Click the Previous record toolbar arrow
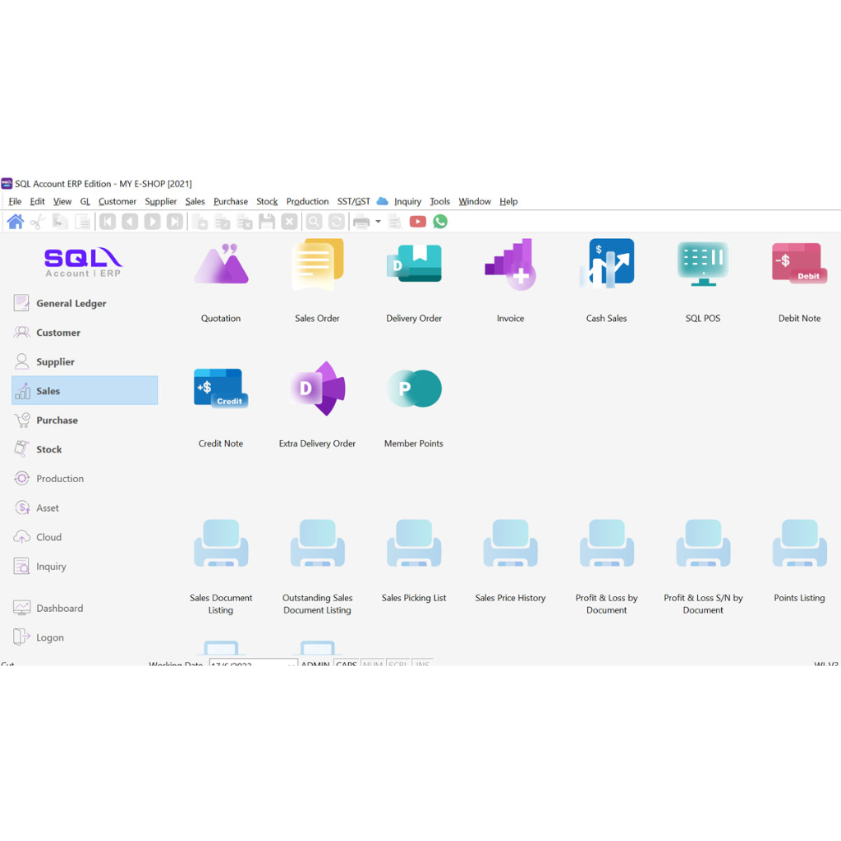The width and height of the screenshot is (841, 841). pos(130,222)
